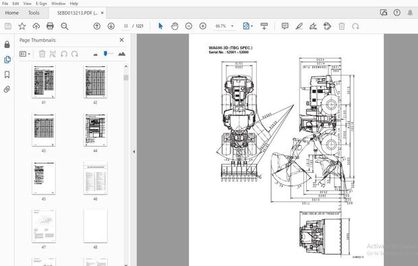Image resolution: width=418 pixels, height=266 pixels.
Task: Open the share/review icon at top right
Action: tap(384, 13)
